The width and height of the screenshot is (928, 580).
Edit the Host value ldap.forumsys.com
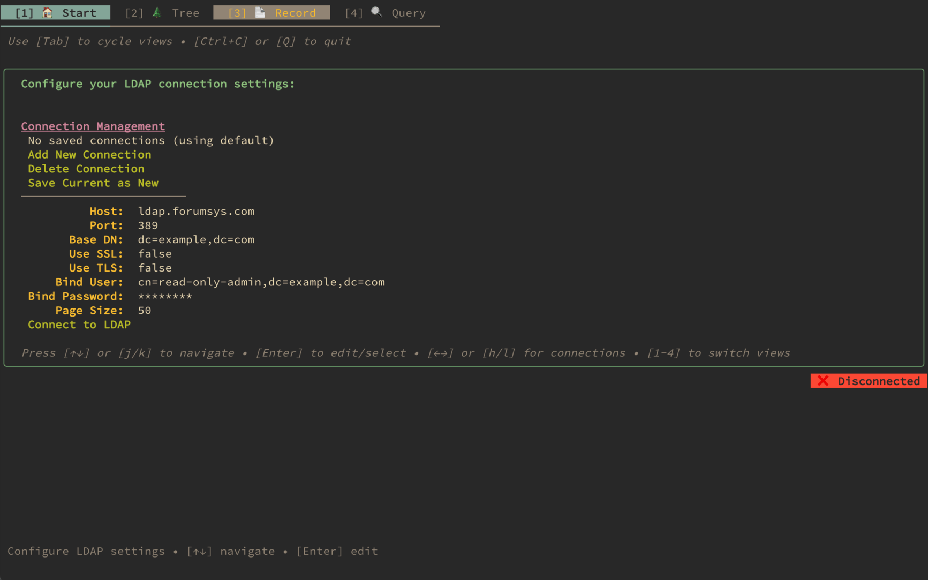pos(196,211)
